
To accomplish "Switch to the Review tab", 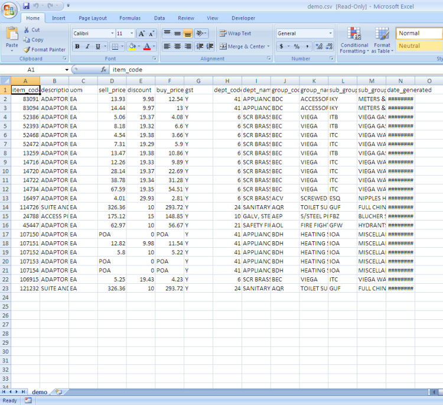I will (x=186, y=18).
